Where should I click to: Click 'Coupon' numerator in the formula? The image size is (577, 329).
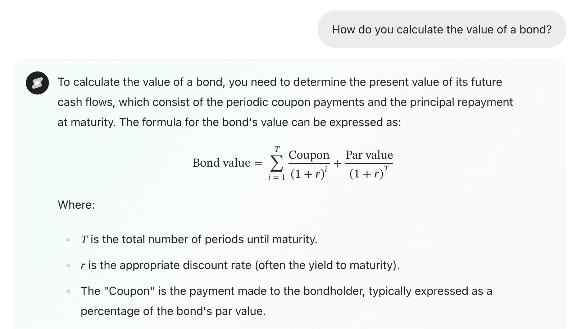pyautogui.click(x=309, y=155)
